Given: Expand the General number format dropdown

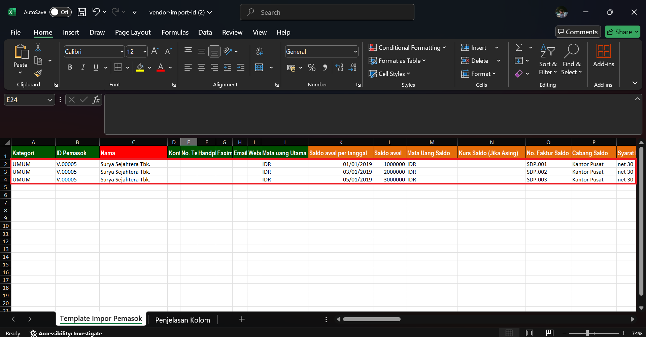Looking at the screenshot, I should coord(355,52).
